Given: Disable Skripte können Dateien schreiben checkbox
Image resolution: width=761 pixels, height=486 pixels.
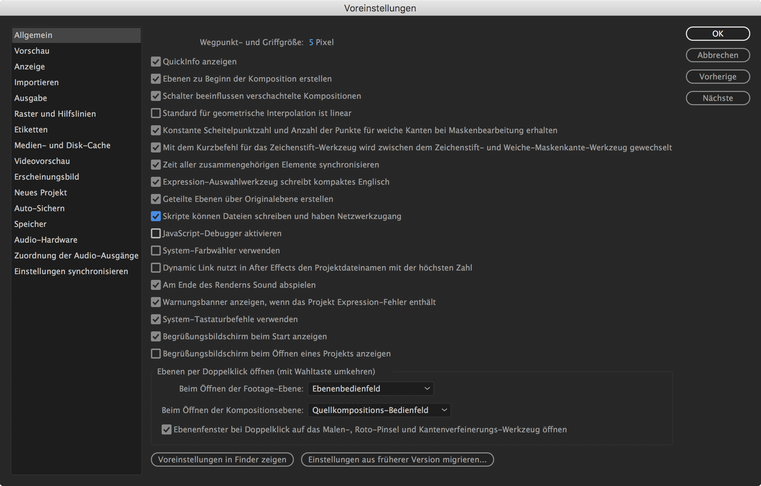Looking at the screenshot, I should [x=156, y=216].
